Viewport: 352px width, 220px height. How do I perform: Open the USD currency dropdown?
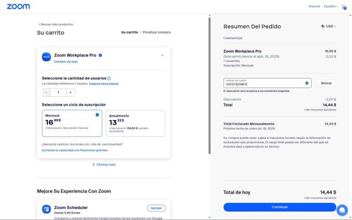328,26
